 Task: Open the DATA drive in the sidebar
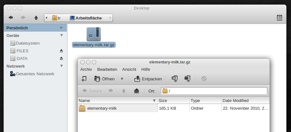coord(19,58)
